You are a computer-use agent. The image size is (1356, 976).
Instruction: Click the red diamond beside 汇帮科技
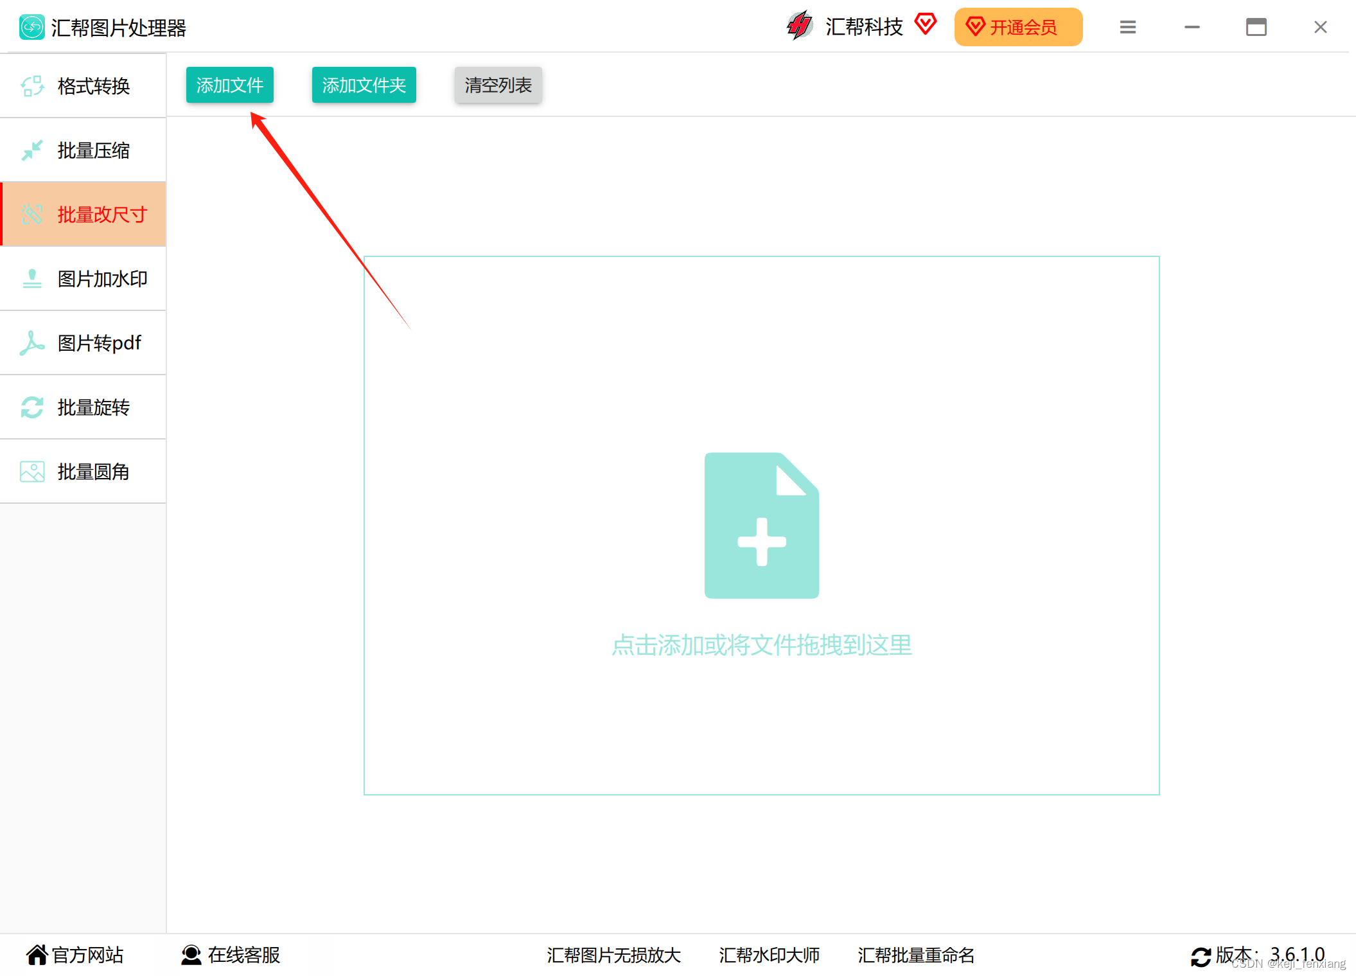coord(926,24)
